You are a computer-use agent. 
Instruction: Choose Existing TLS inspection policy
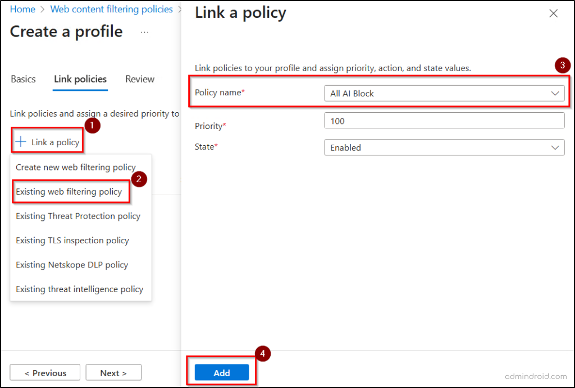click(72, 241)
